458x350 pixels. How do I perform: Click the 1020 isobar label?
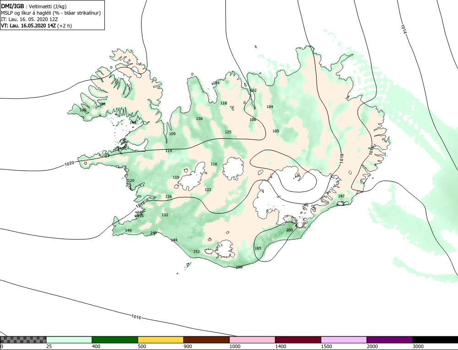point(69,164)
